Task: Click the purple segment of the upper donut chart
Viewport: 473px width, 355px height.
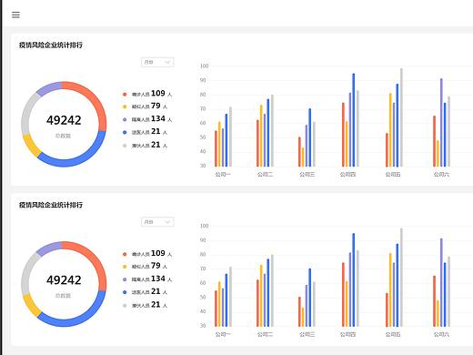Action: pos(48,87)
